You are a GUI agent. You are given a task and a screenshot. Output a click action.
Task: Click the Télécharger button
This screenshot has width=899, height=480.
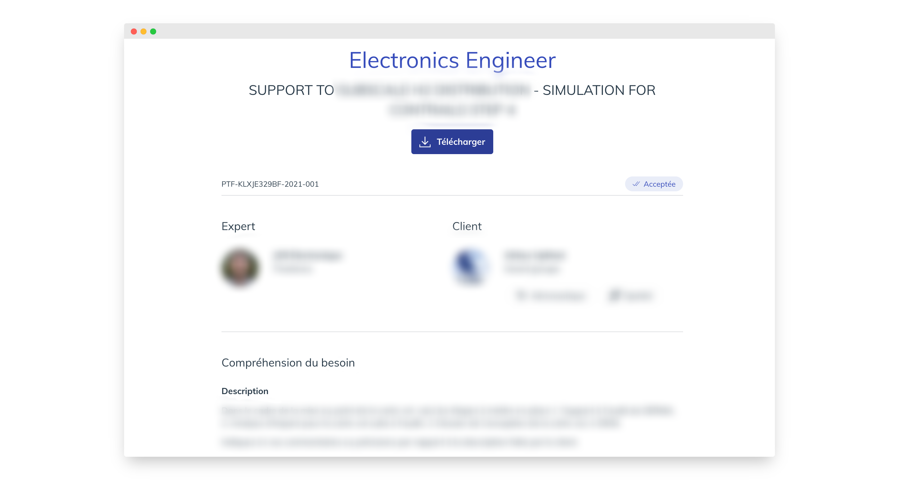(x=452, y=142)
